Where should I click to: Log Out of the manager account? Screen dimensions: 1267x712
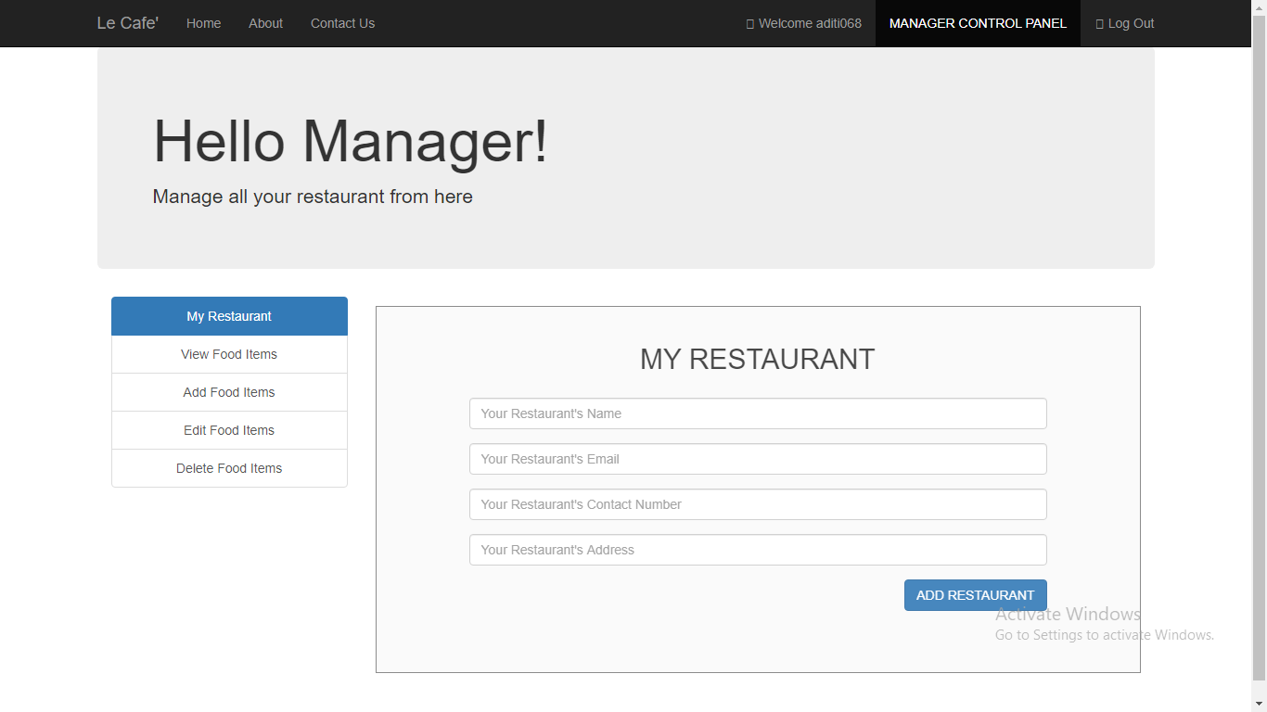1131,23
